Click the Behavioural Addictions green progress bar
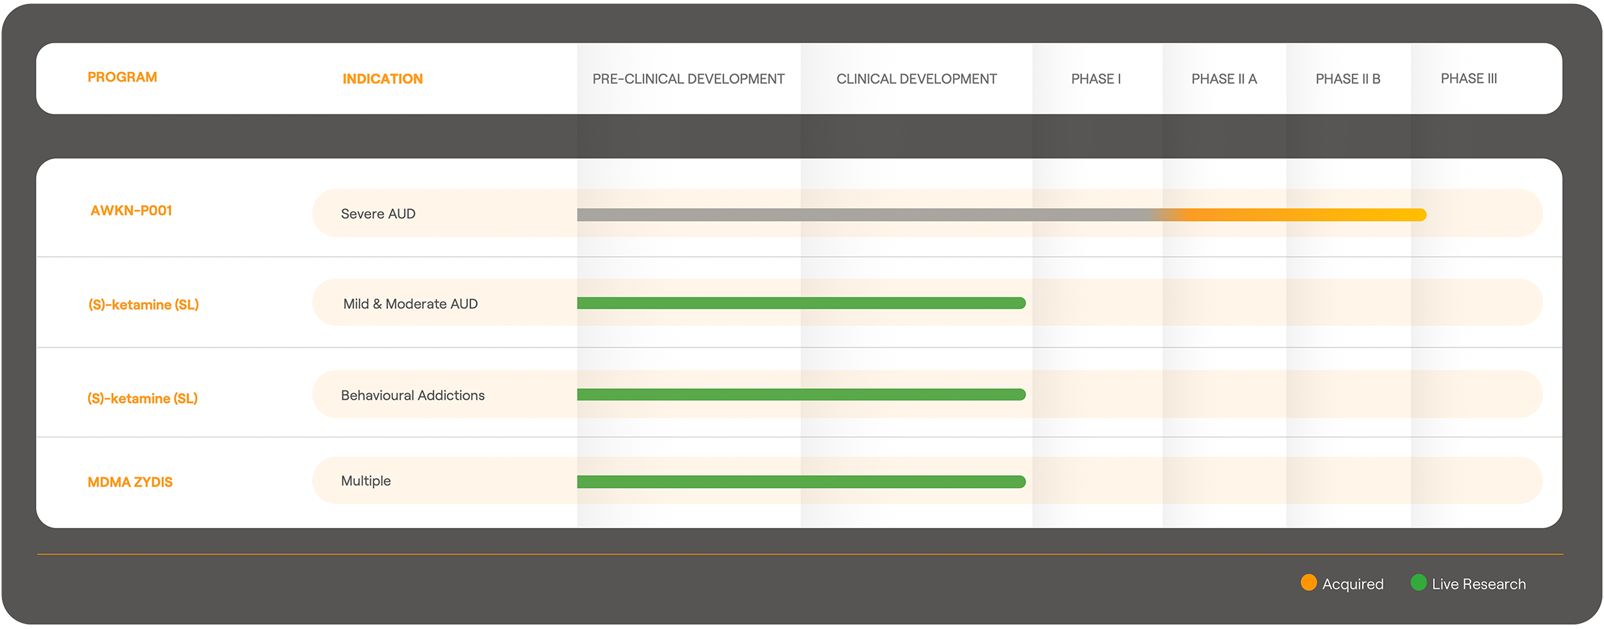 pos(801,395)
